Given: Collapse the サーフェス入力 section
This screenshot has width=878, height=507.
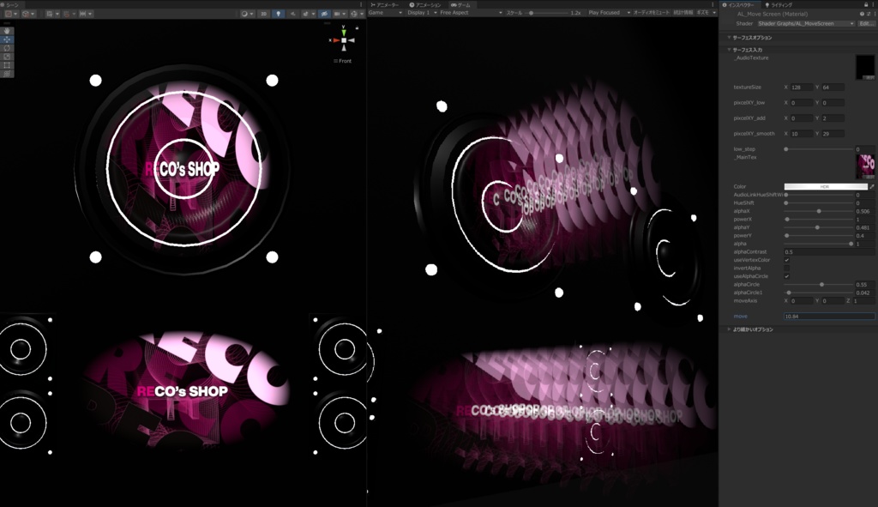Looking at the screenshot, I should point(729,50).
